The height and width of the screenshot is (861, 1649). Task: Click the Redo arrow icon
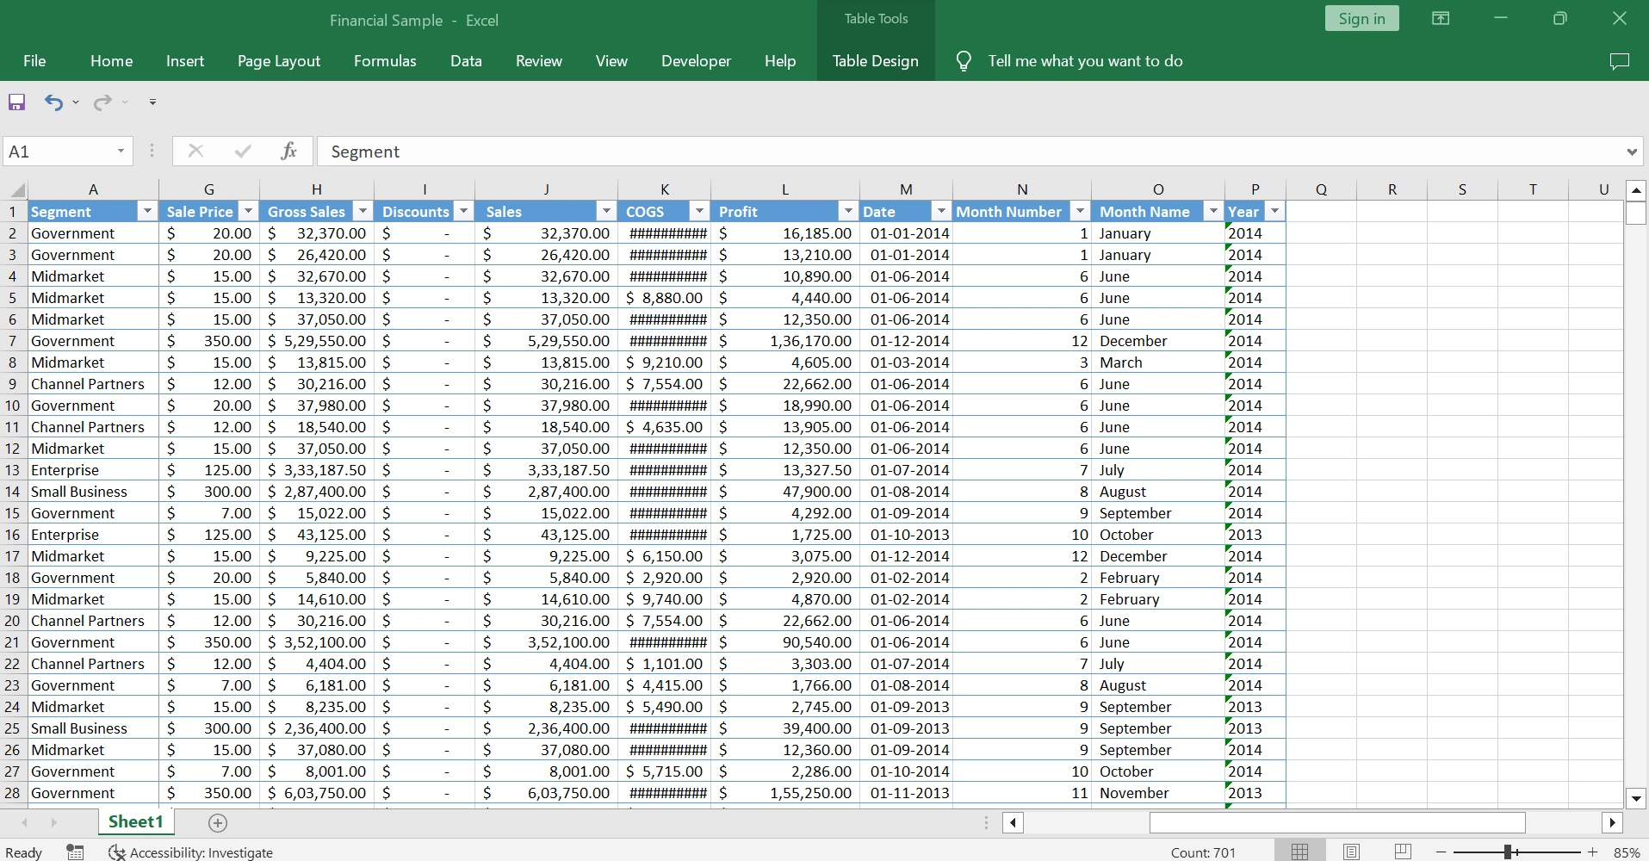point(102,102)
